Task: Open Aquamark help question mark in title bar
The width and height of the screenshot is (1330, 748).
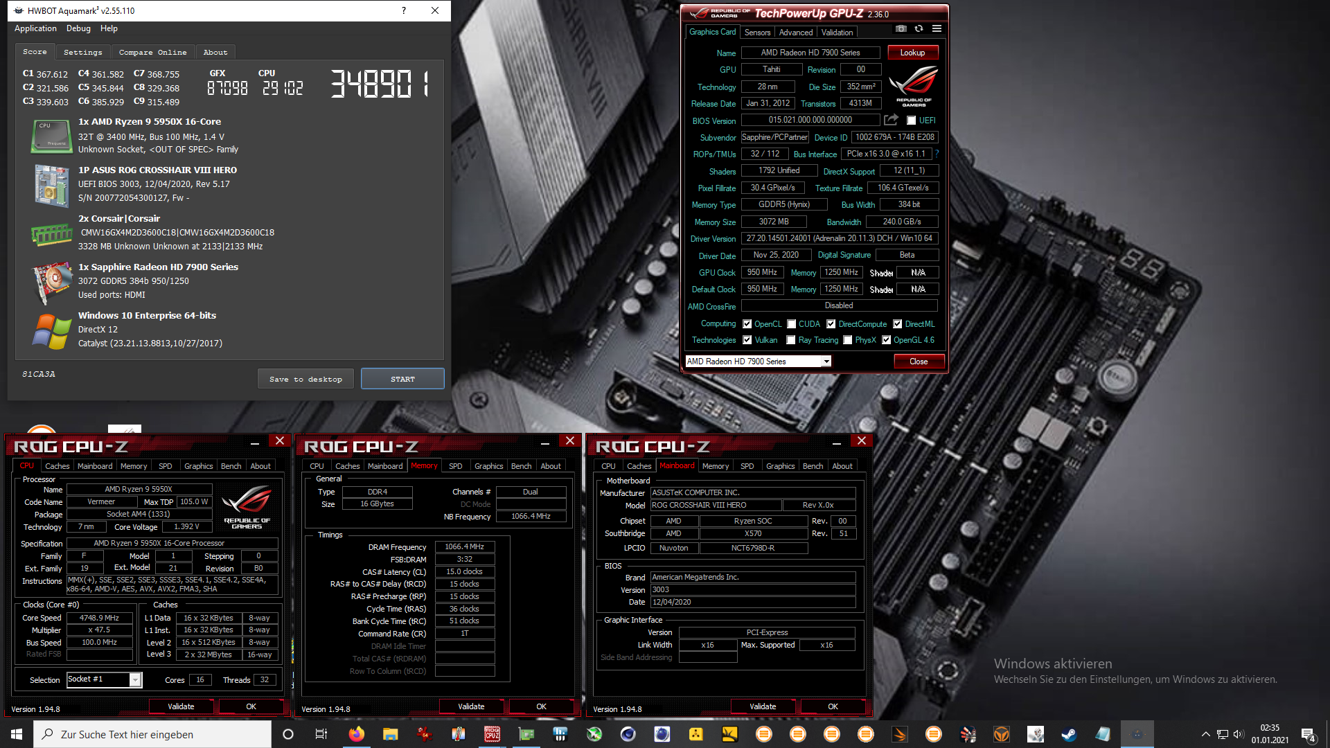Action: (x=404, y=10)
